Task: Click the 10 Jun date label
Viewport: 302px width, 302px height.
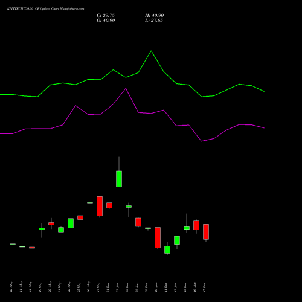Action: (x=156, y=288)
